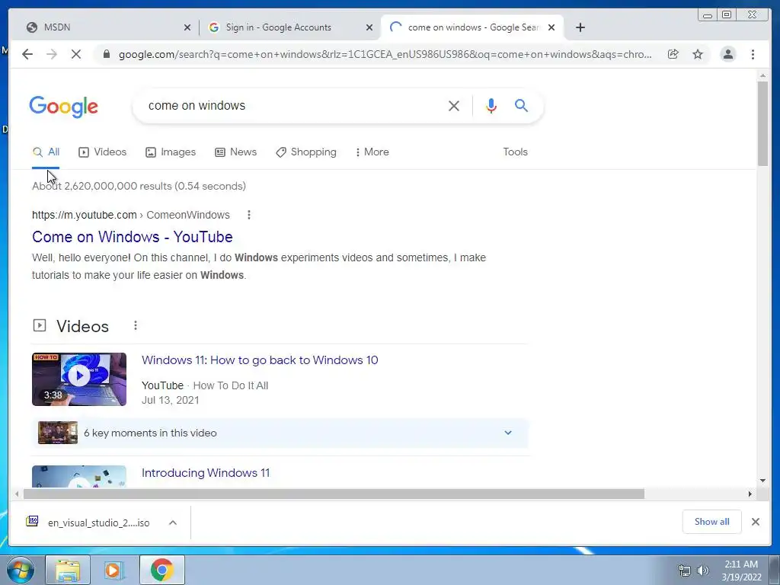
Task: Click the Introducing Windows 11 thumbnail
Action: pyautogui.click(x=79, y=477)
